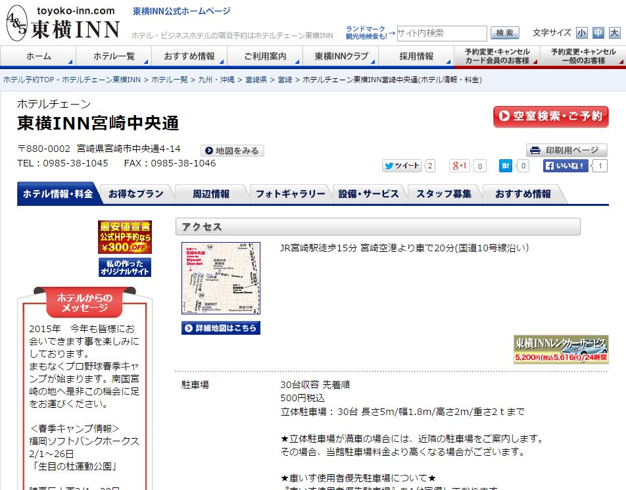Click the アクセス section header
This screenshot has width=626, height=490.
(x=377, y=226)
